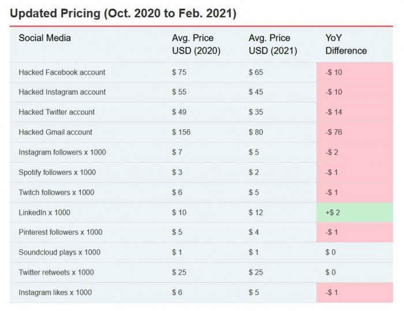This screenshot has height=311, width=404.
Task: Click the red '-$ 76' Gmail difference cell
Action: click(335, 132)
